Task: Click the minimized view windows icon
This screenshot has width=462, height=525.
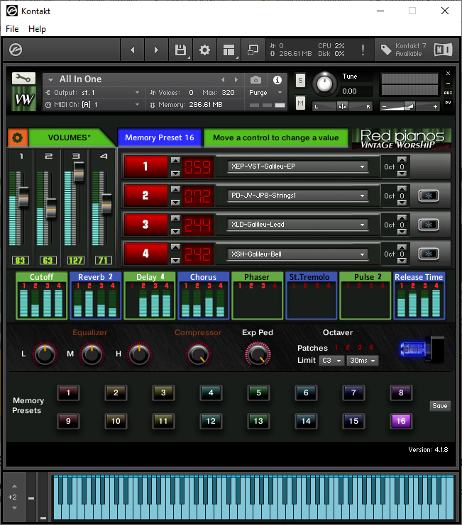Action: (253, 50)
